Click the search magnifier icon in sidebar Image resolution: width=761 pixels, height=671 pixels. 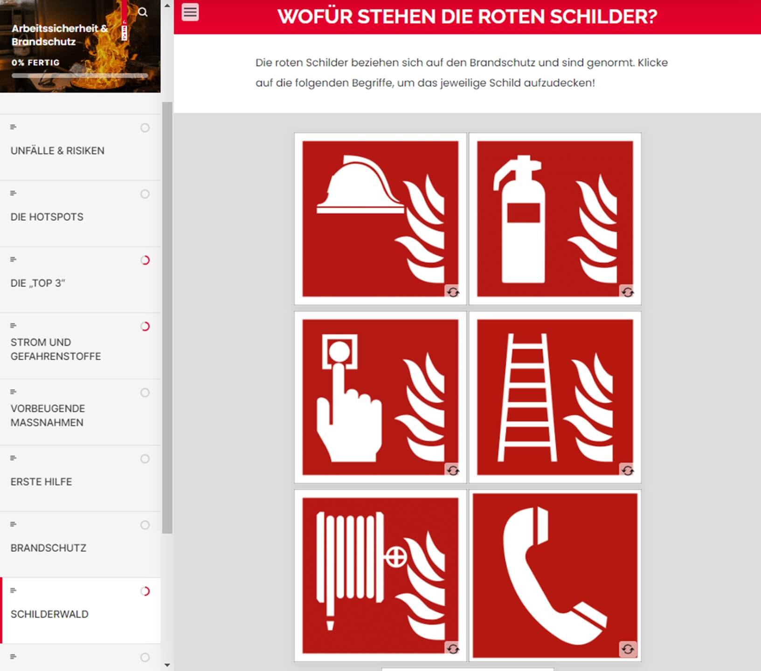(143, 12)
